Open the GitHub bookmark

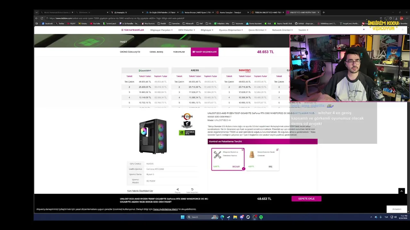coord(304,23)
